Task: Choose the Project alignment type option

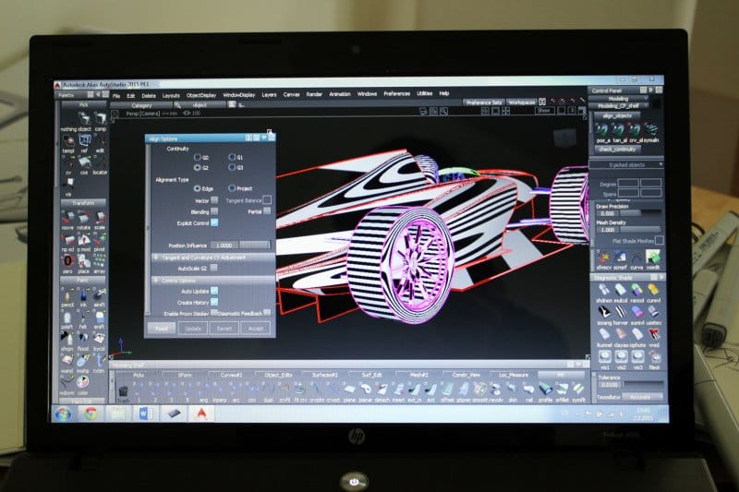Action: 231,188
